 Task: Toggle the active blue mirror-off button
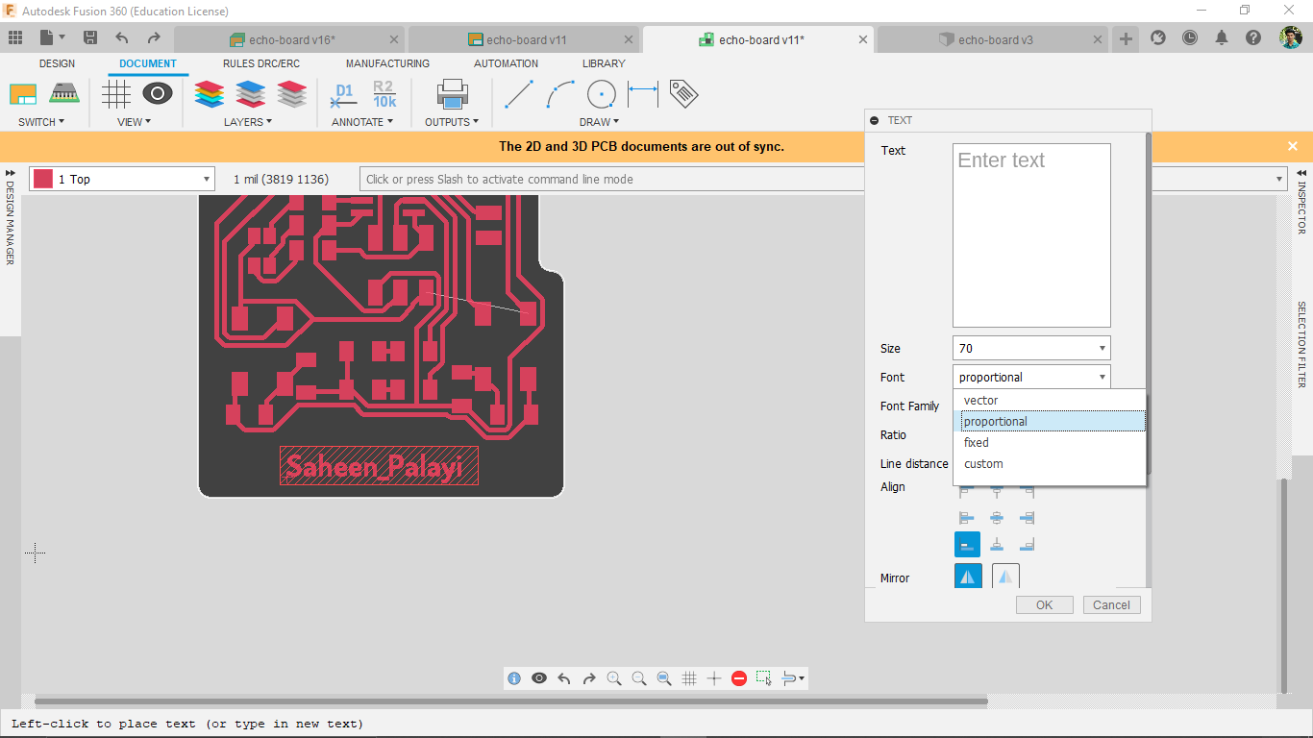(x=968, y=576)
